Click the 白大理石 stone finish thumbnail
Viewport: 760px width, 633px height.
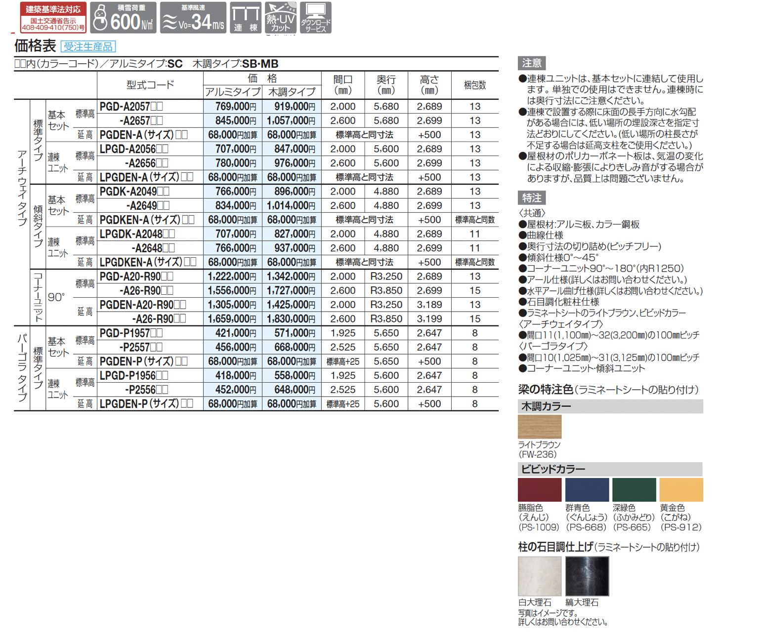pyautogui.click(x=540, y=576)
